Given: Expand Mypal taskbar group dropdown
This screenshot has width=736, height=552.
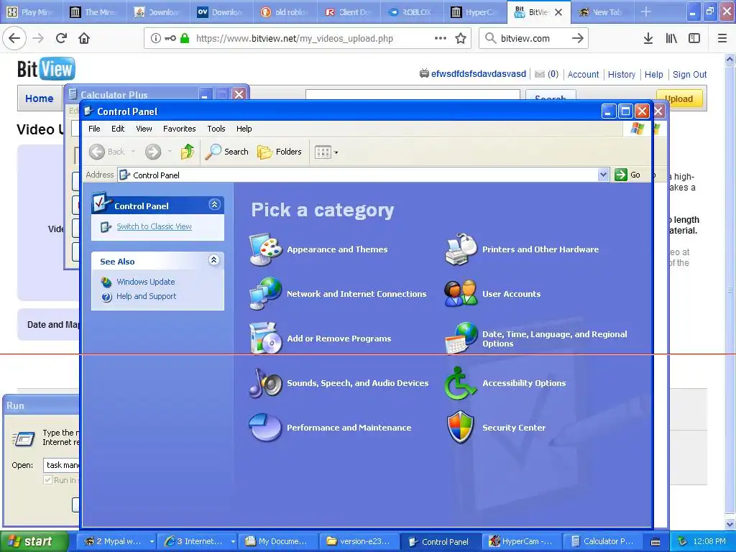Looking at the screenshot, I should click(x=152, y=541).
